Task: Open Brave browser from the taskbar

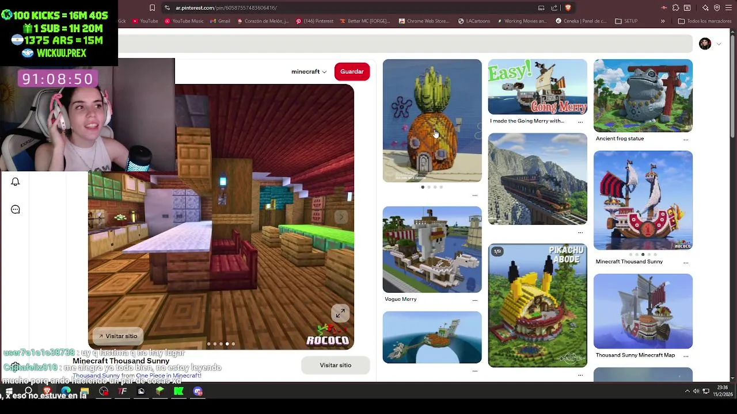Action: click(x=47, y=392)
